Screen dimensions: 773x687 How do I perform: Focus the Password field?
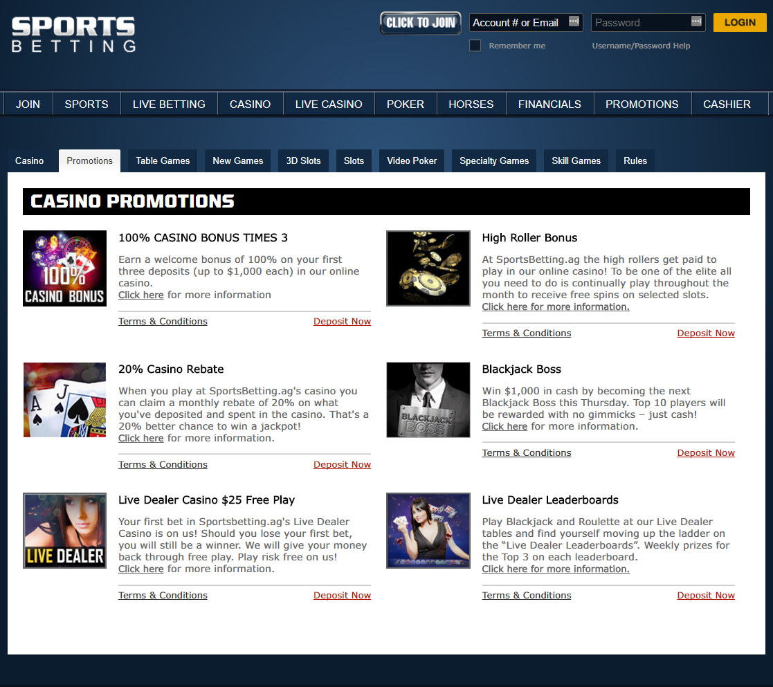(648, 23)
